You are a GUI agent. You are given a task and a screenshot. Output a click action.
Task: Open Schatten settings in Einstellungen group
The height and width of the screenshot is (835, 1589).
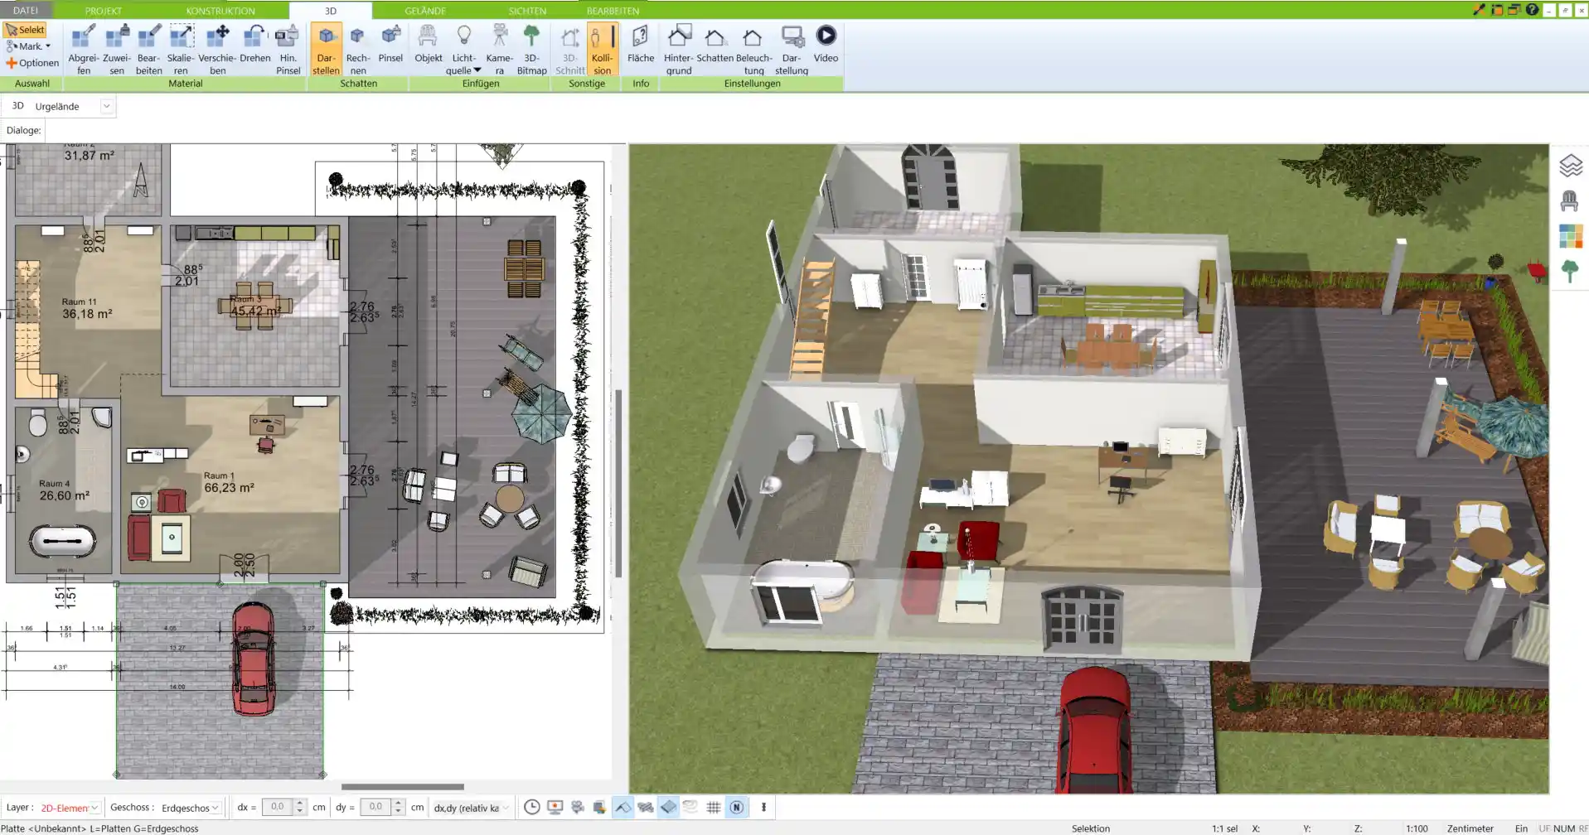715,44
